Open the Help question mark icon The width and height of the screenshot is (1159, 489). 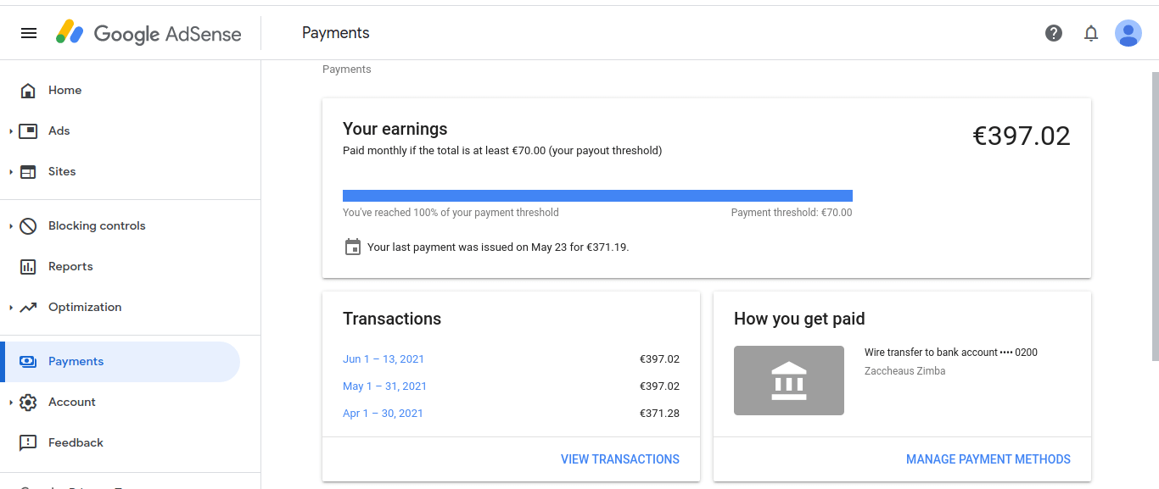pyautogui.click(x=1054, y=33)
